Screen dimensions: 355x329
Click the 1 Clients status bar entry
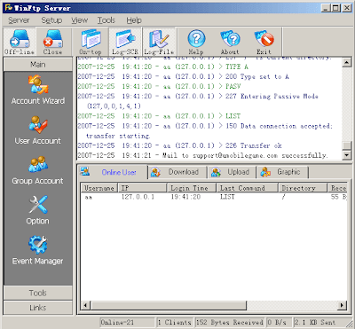[x=175, y=322]
